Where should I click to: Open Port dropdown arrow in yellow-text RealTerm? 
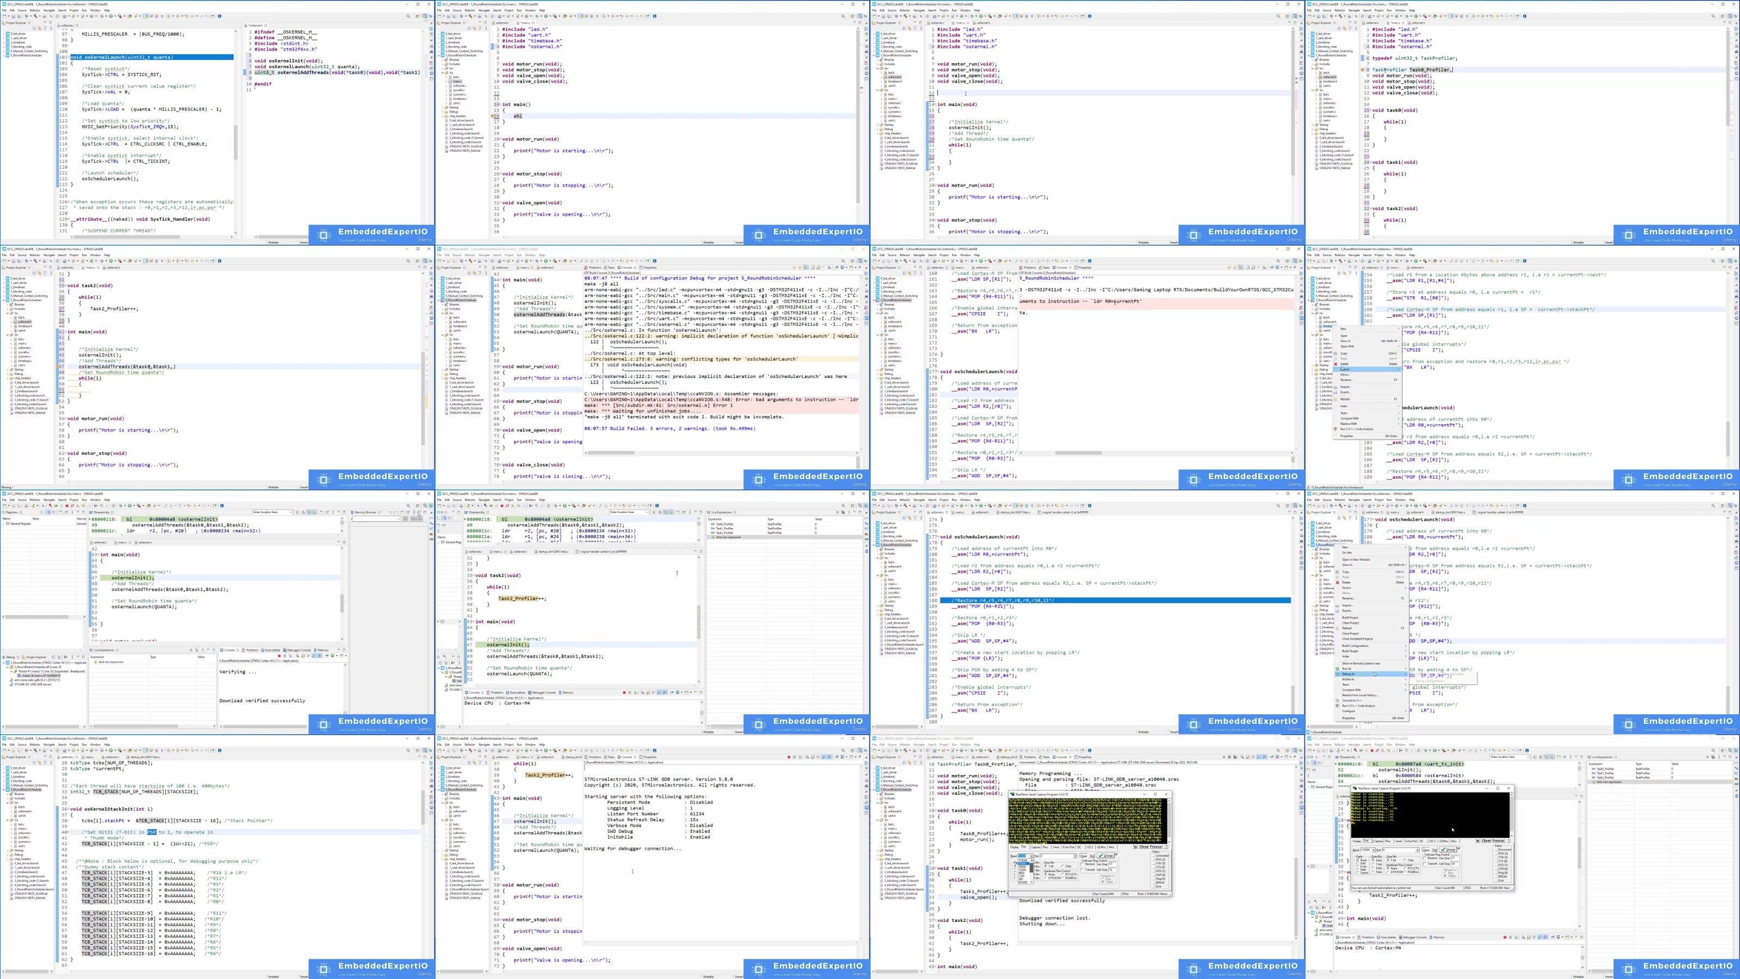click(1076, 857)
